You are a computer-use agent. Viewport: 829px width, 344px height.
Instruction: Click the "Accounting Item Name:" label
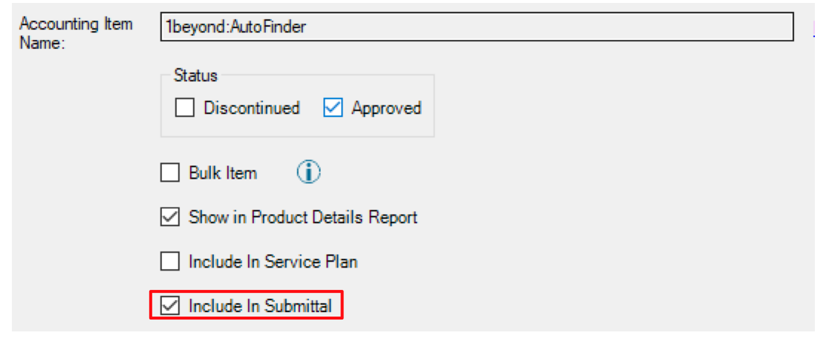pyautogui.click(x=76, y=33)
